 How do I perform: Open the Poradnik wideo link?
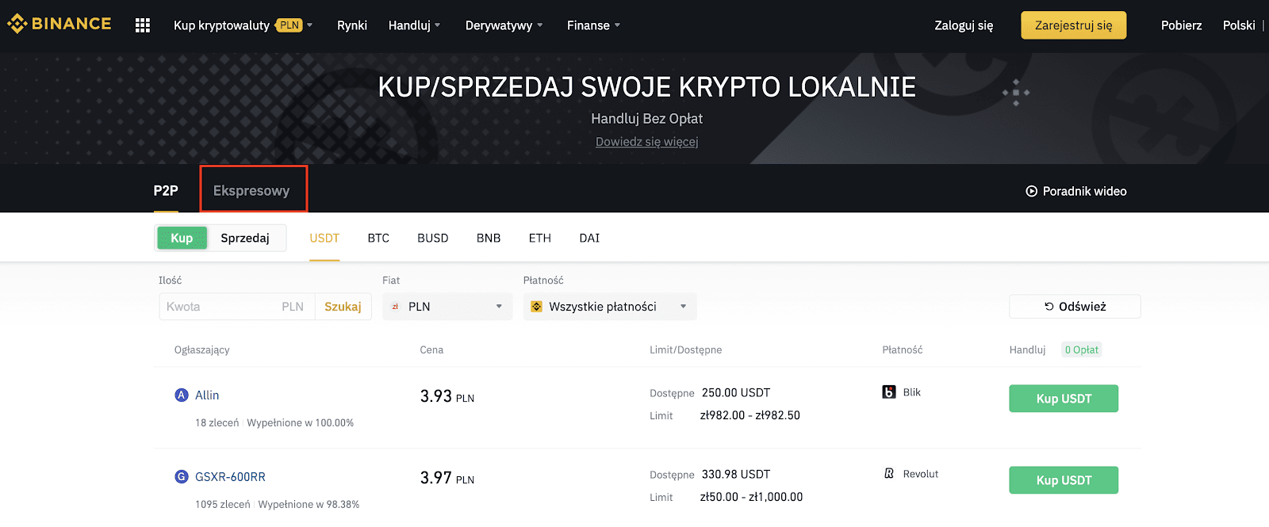(x=1076, y=191)
